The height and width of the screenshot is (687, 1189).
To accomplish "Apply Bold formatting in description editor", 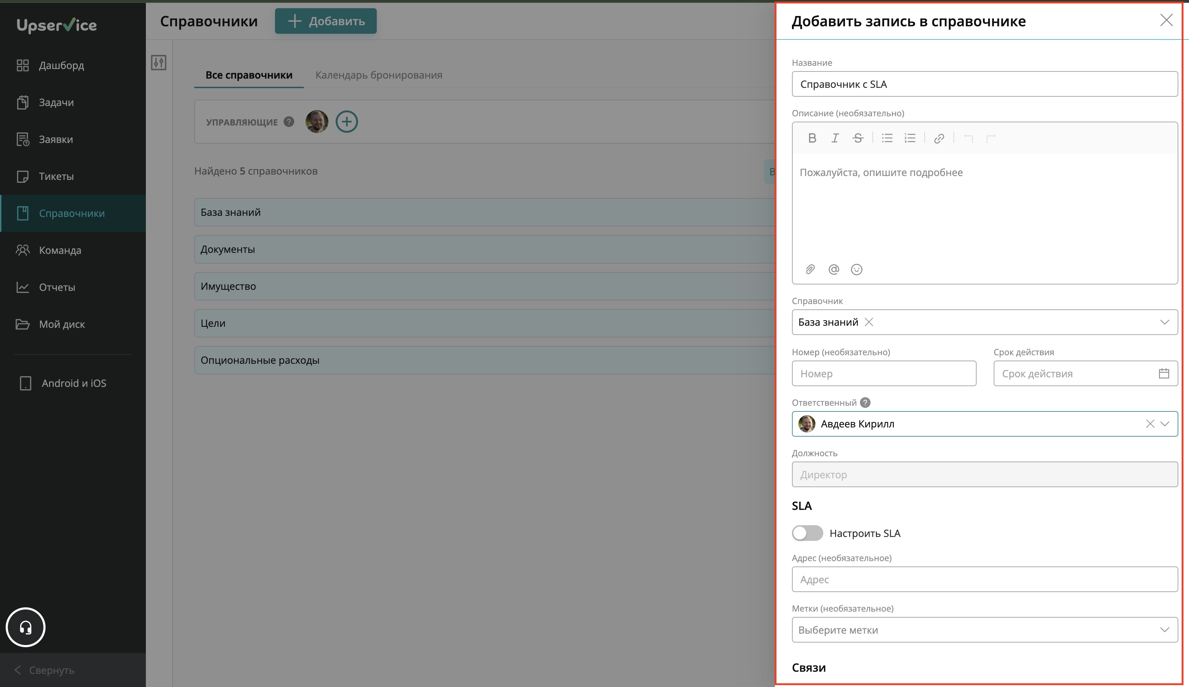I will 812,138.
